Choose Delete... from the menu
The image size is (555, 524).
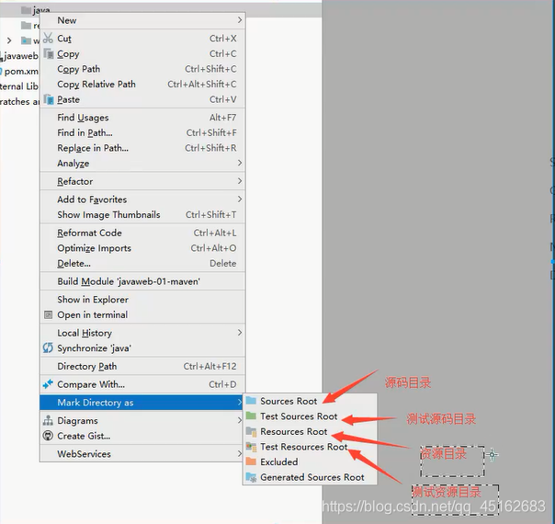pos(142,264)
